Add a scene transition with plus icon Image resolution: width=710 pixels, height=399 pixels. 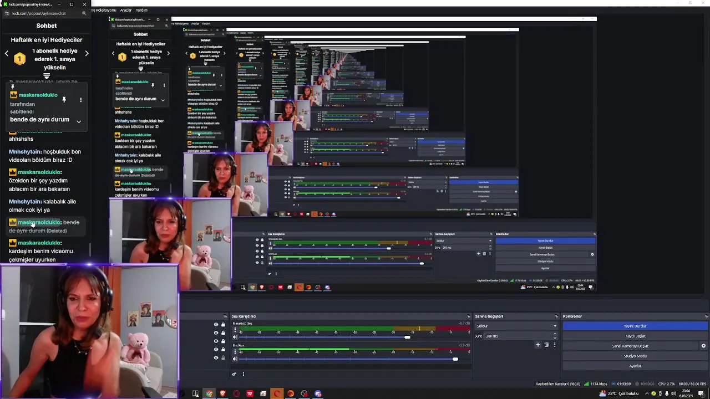click(x=537, y=345)
